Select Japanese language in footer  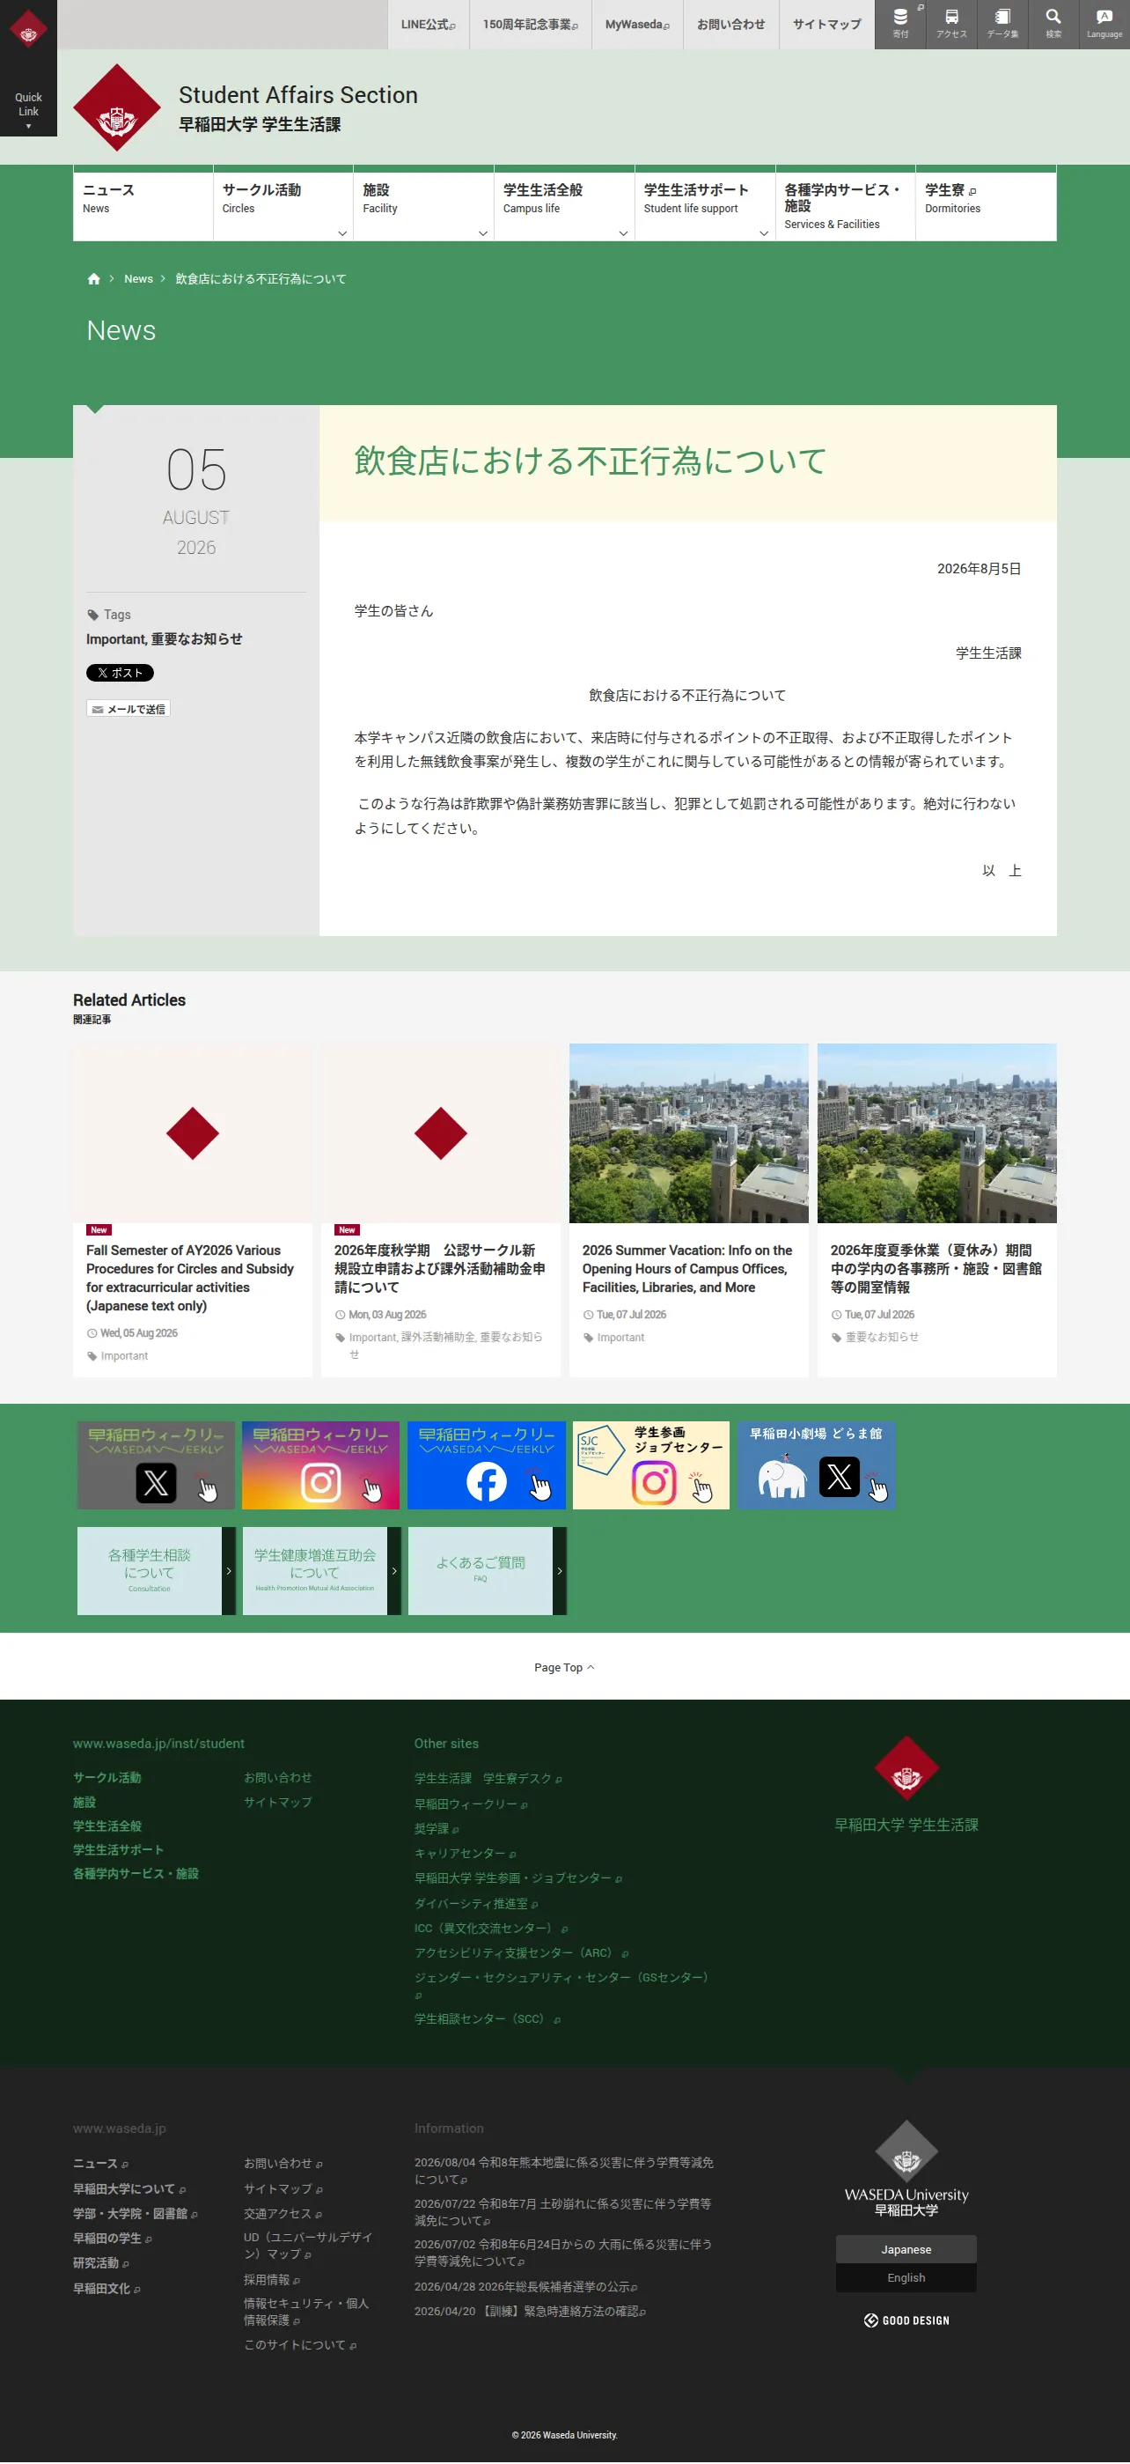pos(906,2250)
